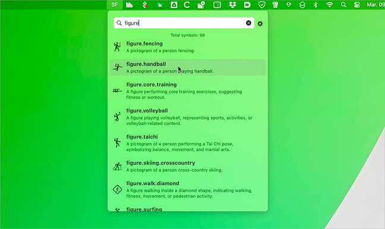Click the 'figure.volleyball' symbol name
The image size is (385, 229).
(x=147, y=111)
